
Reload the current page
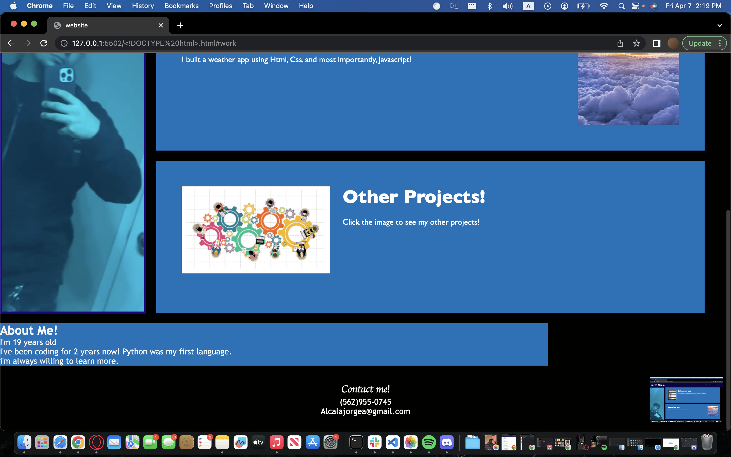coord(43,43)
